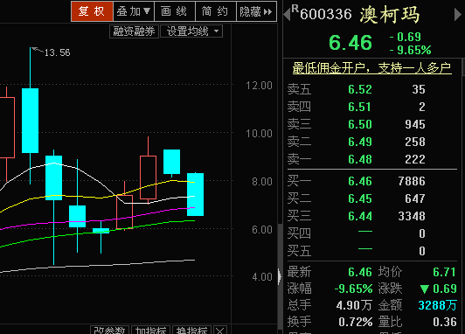This screenshot has height=334, width=465.
Task: Close the indicator panel with X
Action: [219, 330]
